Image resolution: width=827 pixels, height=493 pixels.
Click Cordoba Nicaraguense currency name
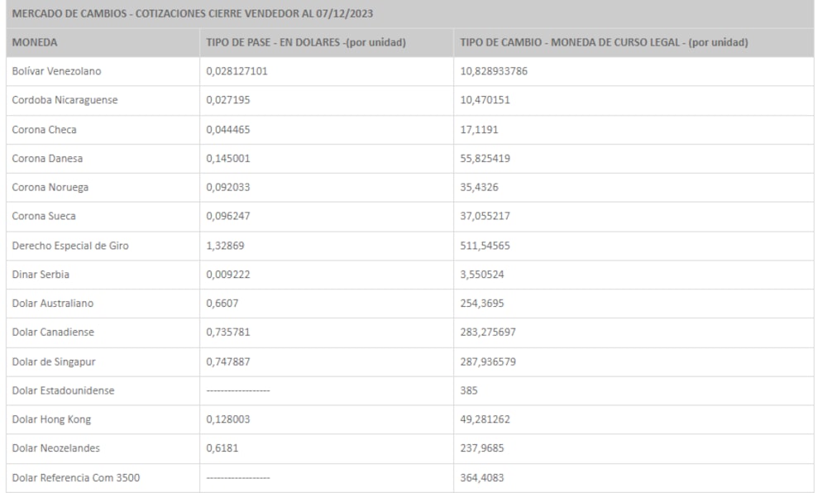[65, 100]
